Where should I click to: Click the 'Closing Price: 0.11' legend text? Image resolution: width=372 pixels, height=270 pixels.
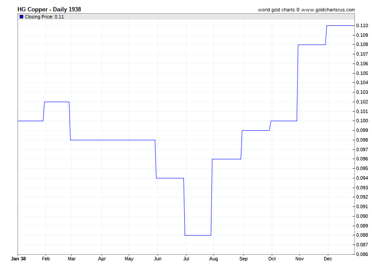coord(44,17)
